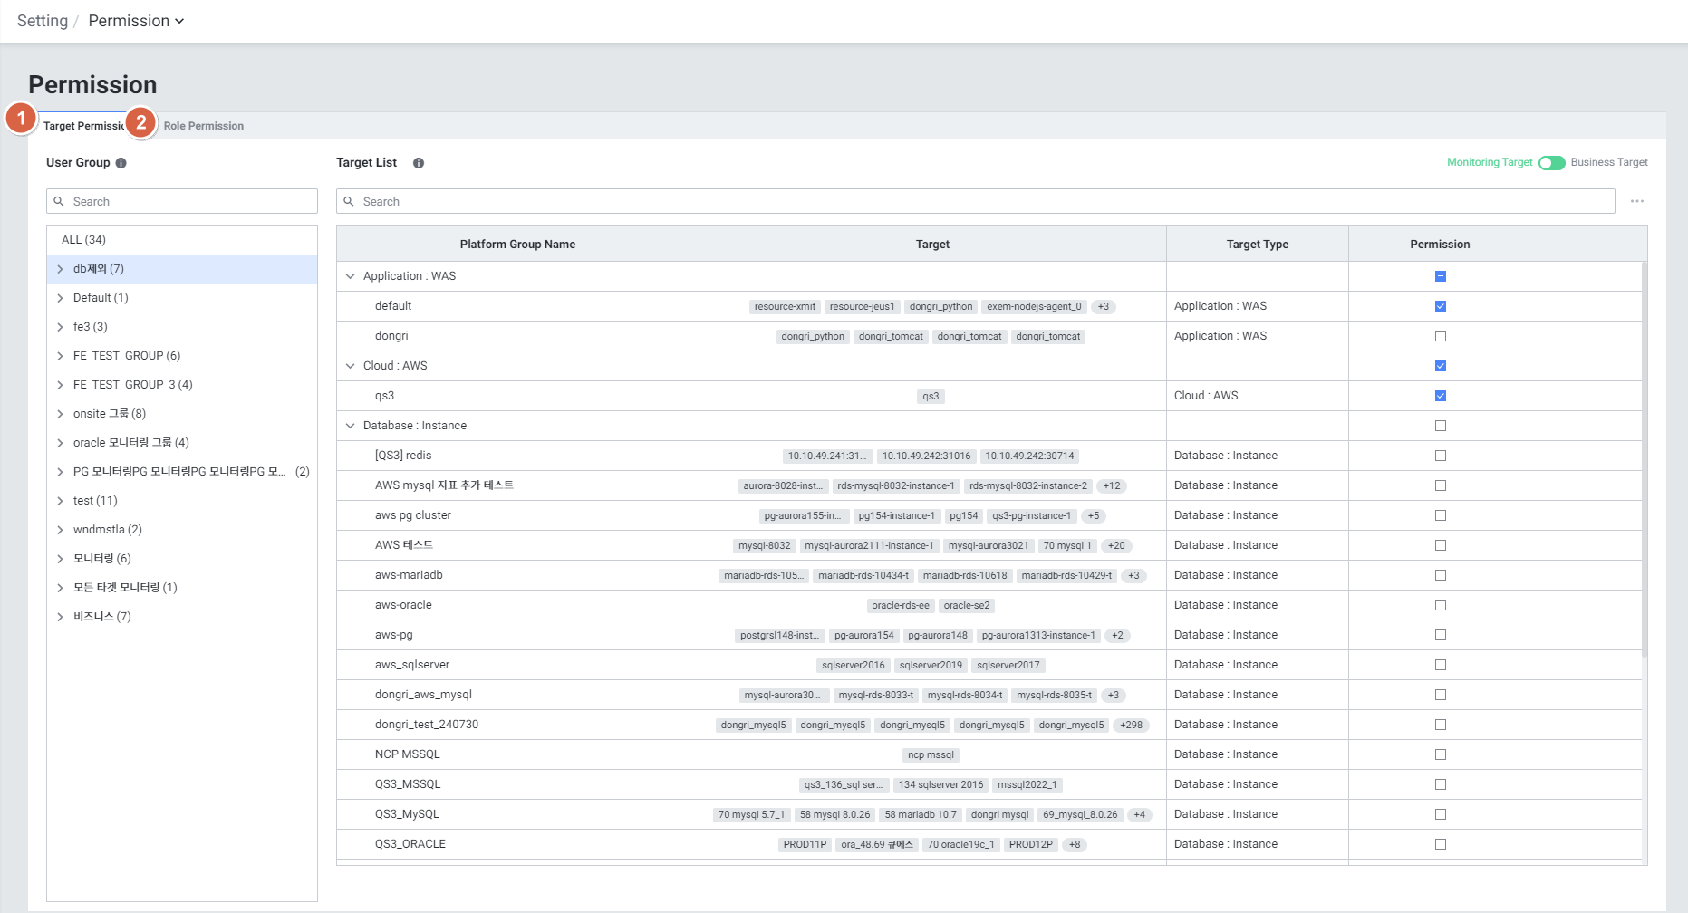This screenshot has width=1688, height=913.
Task: Switch to the Role Permission tab
Action: coord(203,126)
